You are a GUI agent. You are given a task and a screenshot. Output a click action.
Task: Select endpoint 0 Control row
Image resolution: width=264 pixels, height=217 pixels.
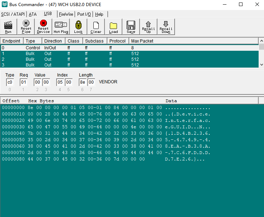[129, 48]
